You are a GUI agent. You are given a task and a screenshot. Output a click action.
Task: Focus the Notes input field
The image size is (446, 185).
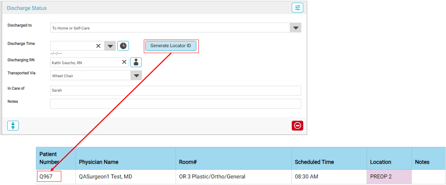175,104
